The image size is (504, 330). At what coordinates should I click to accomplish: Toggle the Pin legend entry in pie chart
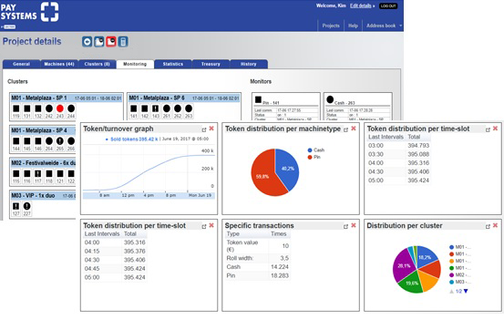314,157
